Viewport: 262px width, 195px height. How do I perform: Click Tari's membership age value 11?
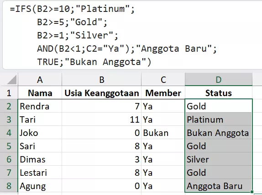(102, 119)
